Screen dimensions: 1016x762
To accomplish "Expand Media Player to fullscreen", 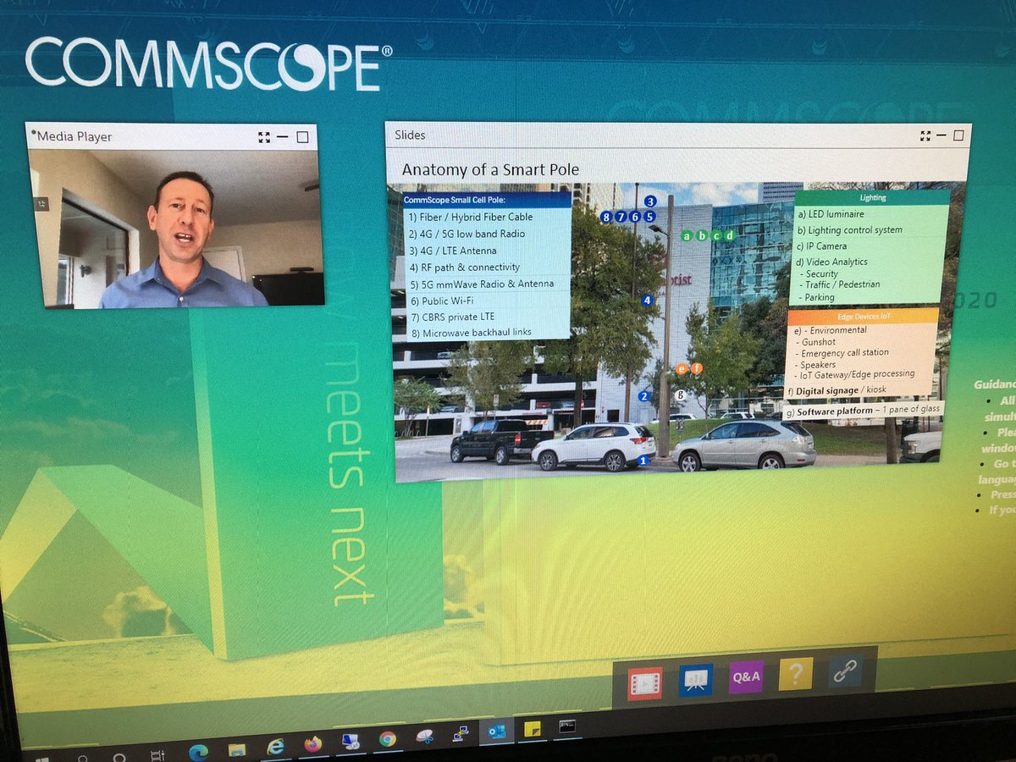I will click(264, 136).
